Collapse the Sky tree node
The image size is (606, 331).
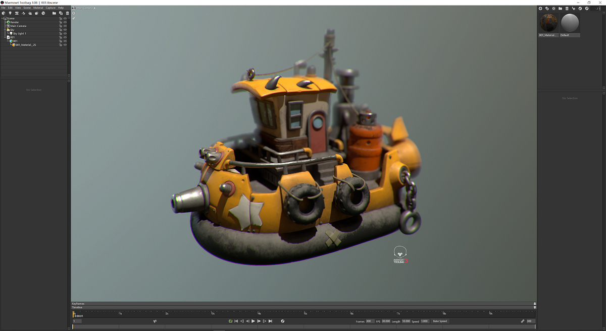(5, 30)
